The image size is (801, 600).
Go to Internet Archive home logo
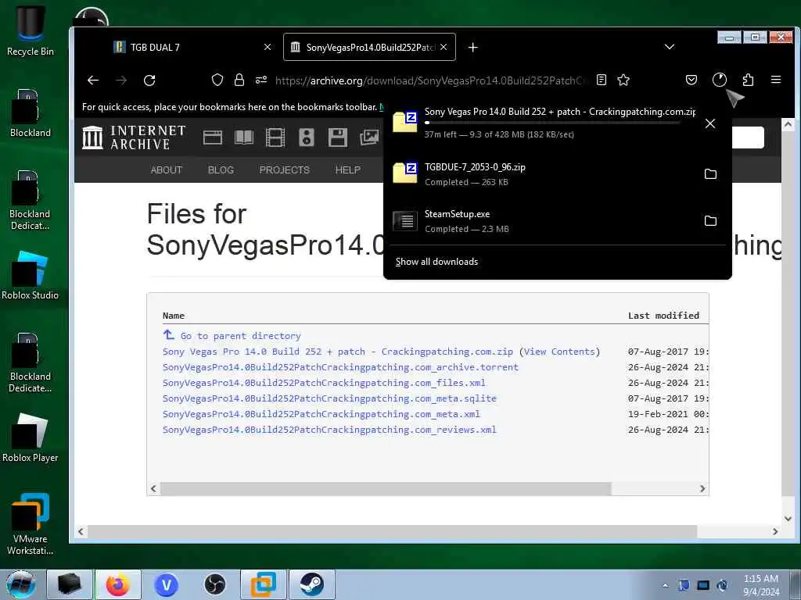134,137
